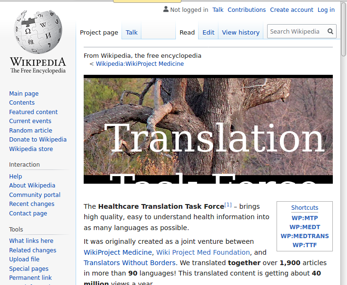Open the Contributions link

coord(246,10)
